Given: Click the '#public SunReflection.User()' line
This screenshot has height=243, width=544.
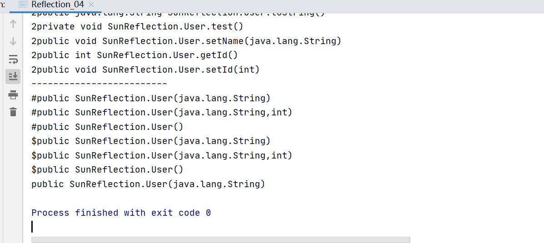Looking at the screenshot, I should click(x=107, y=127).
